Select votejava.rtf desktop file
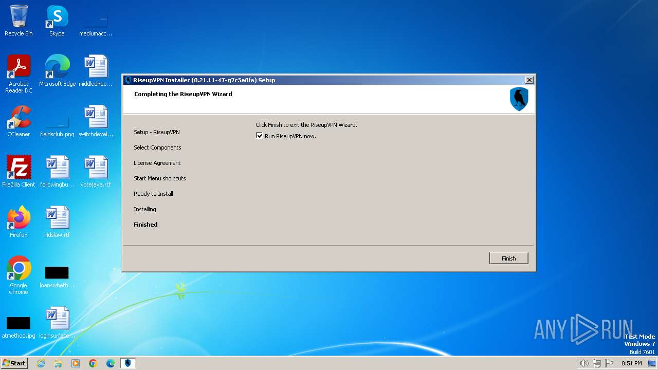 click(96, 172)
